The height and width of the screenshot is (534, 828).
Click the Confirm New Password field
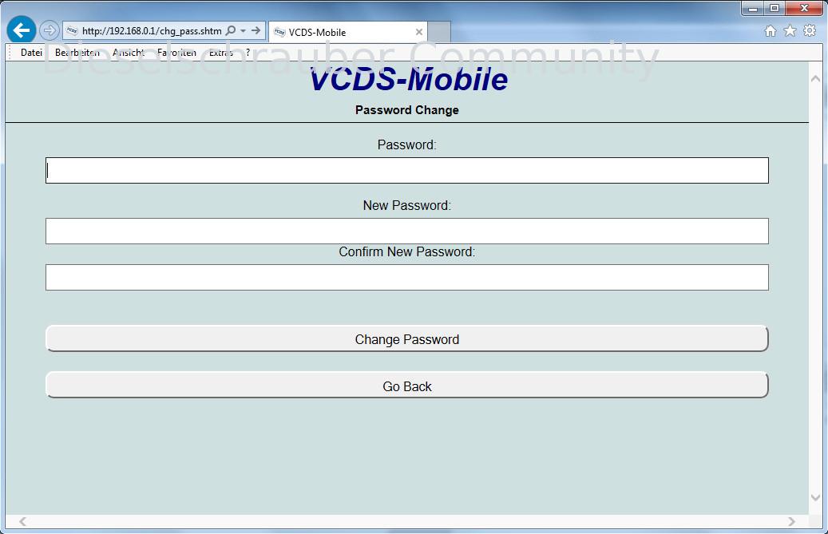407,278
